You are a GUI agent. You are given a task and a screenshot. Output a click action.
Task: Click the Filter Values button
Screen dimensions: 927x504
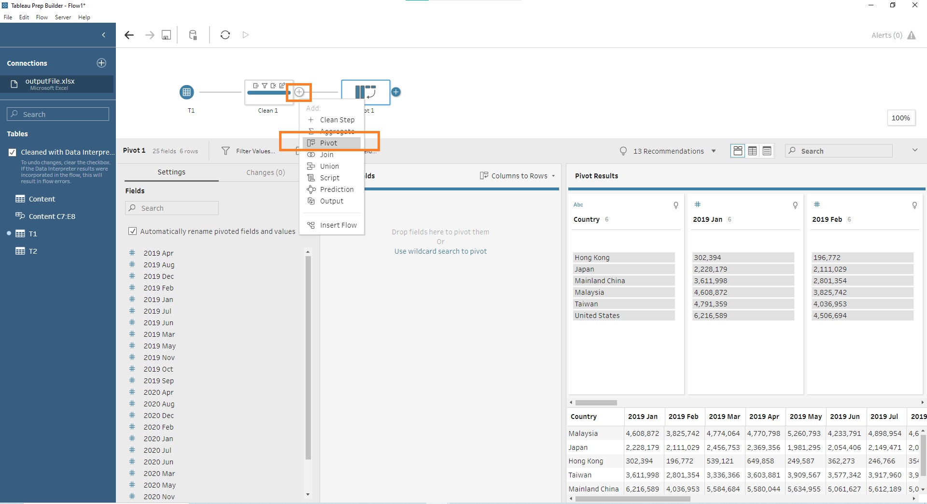point(248,151)
